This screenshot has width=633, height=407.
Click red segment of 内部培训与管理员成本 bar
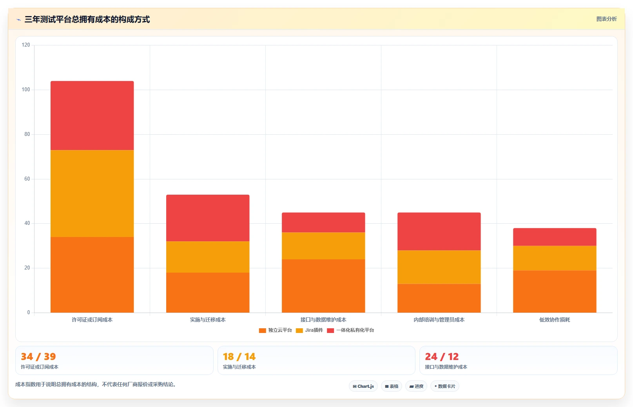pos(439,232)
